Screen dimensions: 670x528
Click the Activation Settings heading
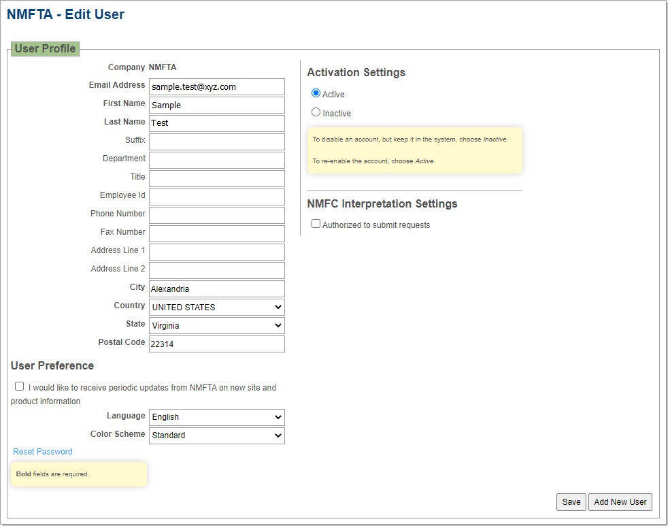tap(356, 72)
